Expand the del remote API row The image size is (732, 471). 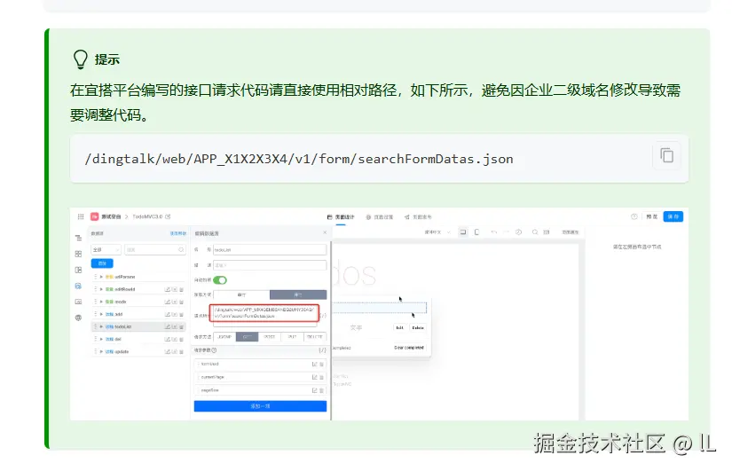[x=101, y=340]
